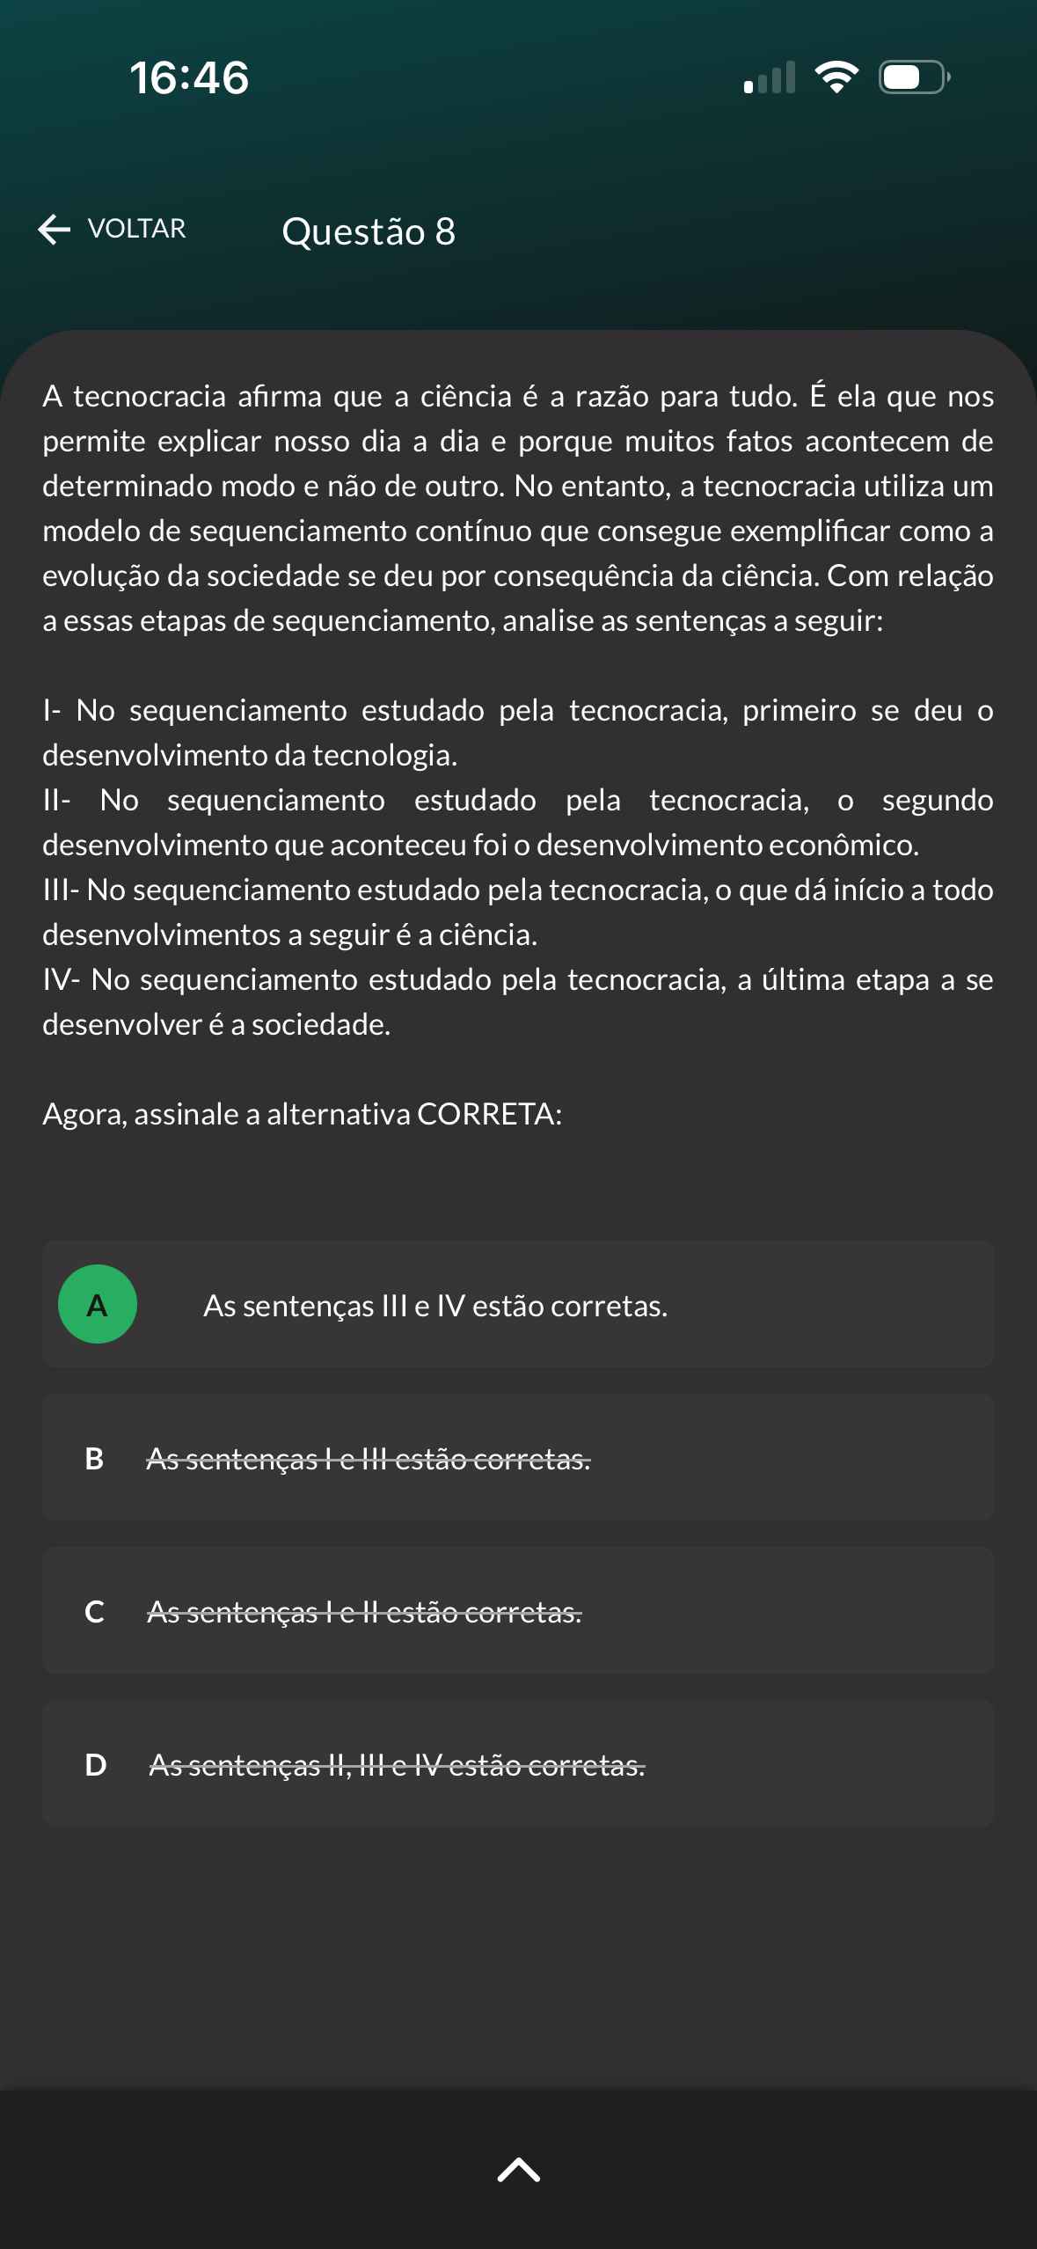The image size is (1037, 2249).
Task: Choose 'As sentenças III e IV estão corretas'
Action: (x=435, y=1306)
